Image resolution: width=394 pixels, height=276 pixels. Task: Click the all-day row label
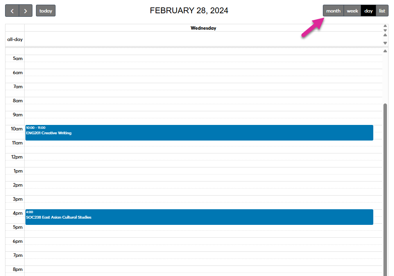pos(14,39)
